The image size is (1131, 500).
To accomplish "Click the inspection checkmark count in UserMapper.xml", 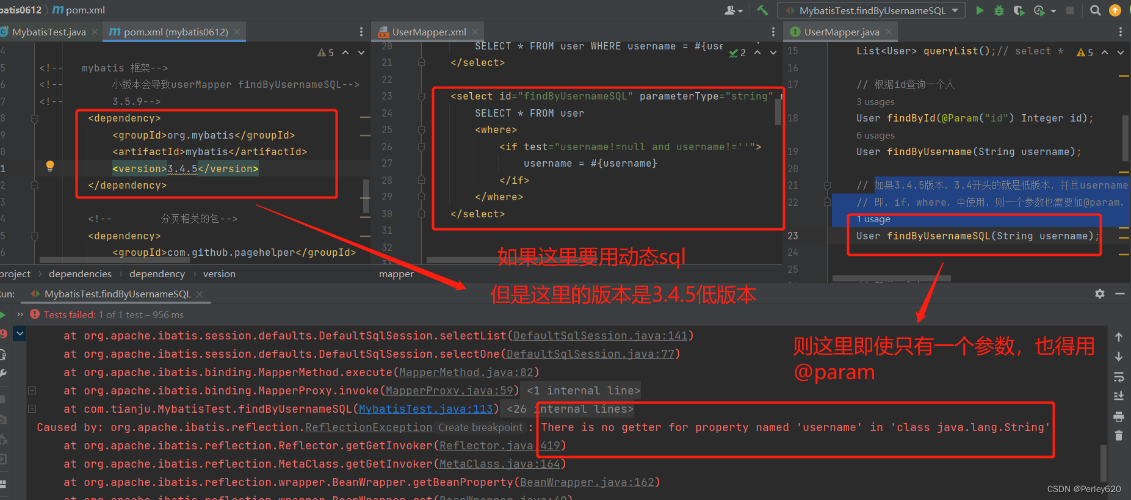I will [x=737, y=53].
